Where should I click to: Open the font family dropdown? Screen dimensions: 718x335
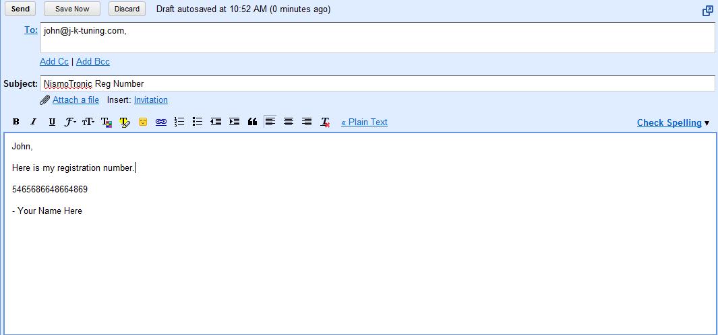tap(70, 122)
